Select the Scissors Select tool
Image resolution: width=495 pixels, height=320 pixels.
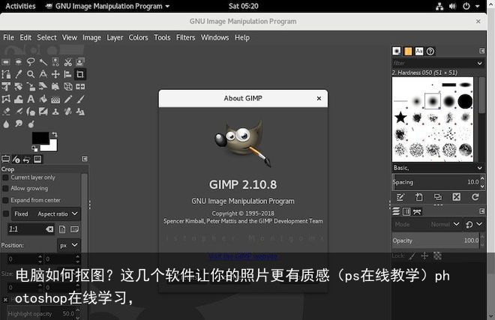point(67,62)
